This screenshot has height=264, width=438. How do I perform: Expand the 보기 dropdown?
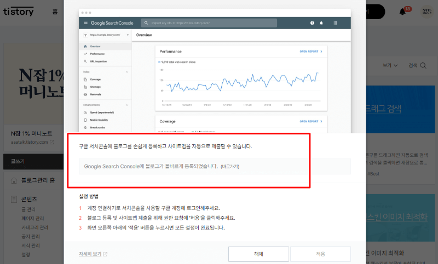390,65
